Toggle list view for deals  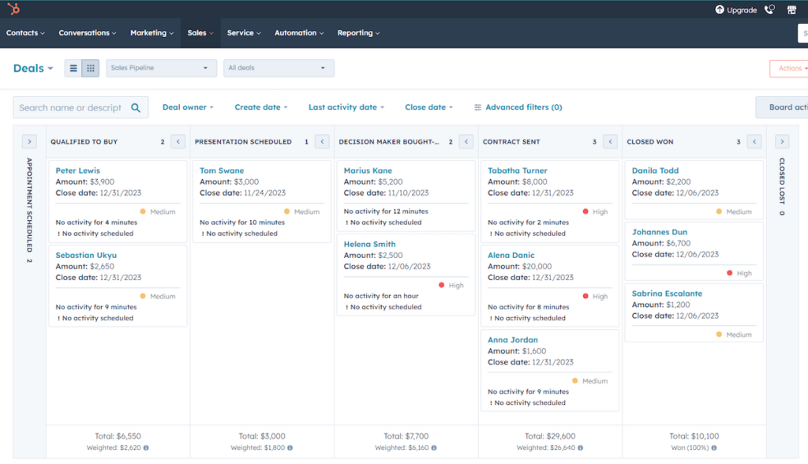pyautogui.click(x=73, y=68)
